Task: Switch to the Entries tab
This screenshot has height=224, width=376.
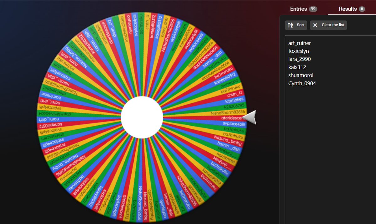Action: point(303,9)
